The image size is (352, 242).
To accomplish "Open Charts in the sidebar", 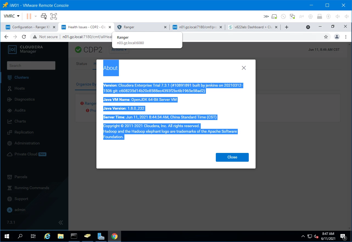I will (17, 121).
